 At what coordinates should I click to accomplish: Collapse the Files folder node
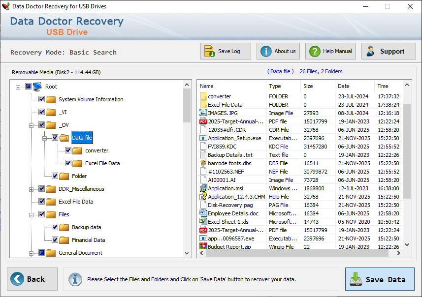[x=31, y=215]
